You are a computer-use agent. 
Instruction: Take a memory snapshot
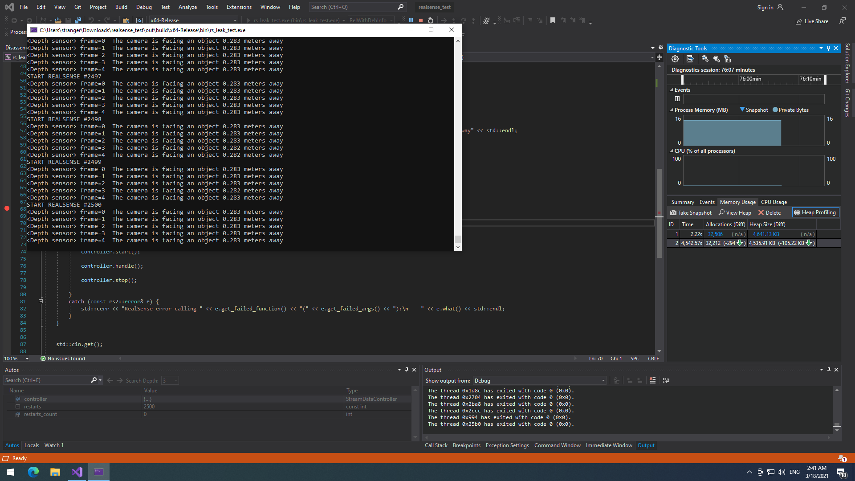691,212
